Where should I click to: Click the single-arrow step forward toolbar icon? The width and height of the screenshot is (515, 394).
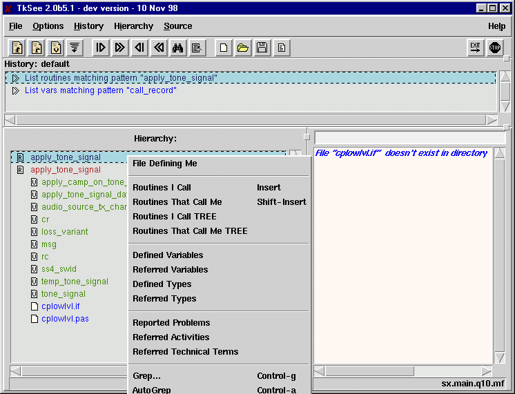click(x=101, y=48)
